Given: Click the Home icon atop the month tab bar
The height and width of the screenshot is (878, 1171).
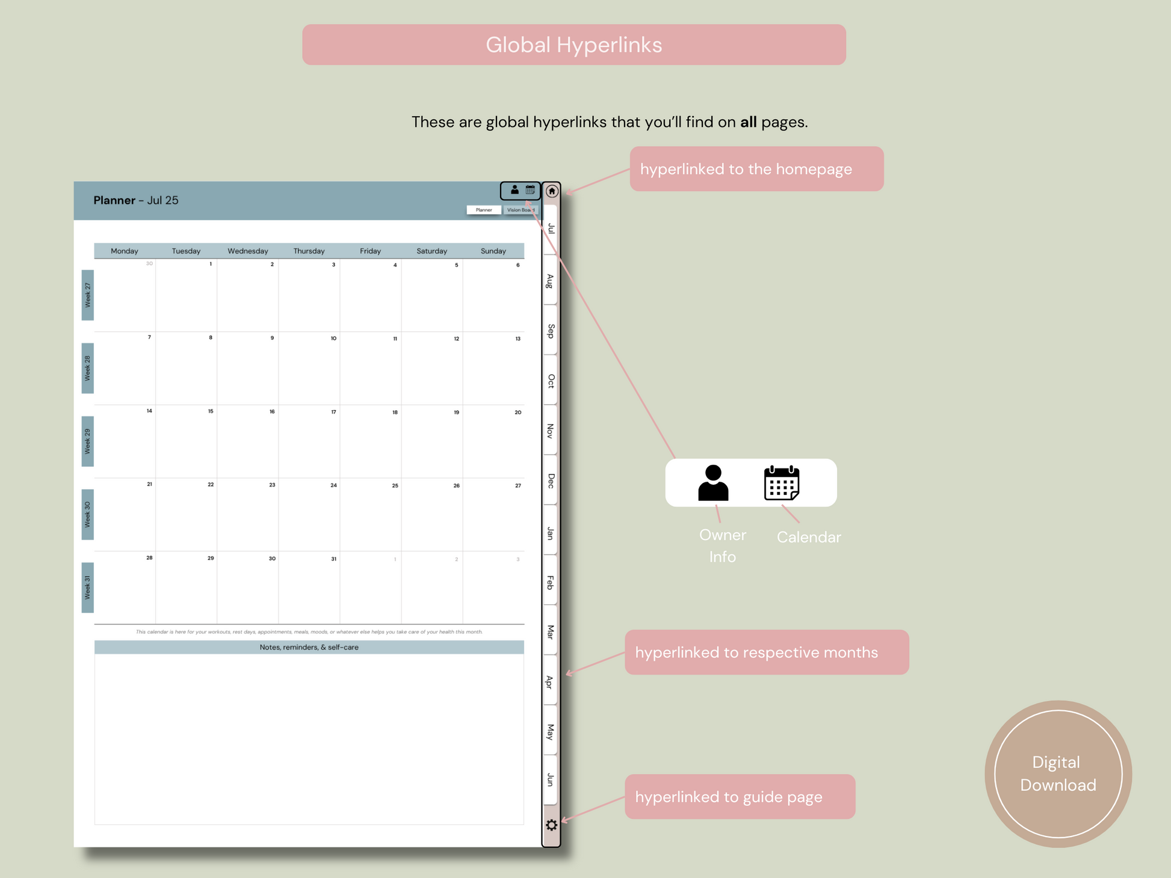Looking at the screenshot, I should click(551, 191).
